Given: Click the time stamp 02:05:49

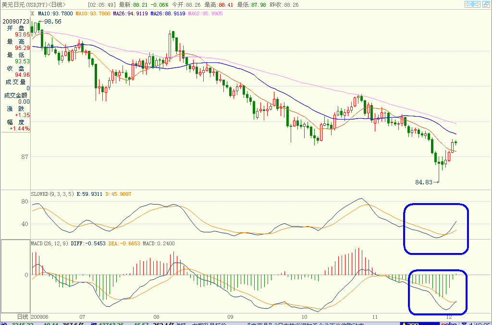Looking at the screenshot, I should (x=102, y=5).
